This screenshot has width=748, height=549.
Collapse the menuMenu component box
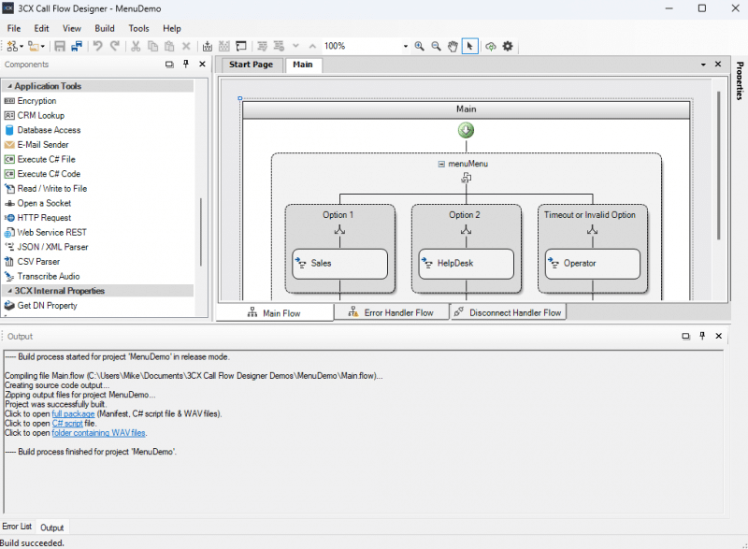tap(441, 164)
